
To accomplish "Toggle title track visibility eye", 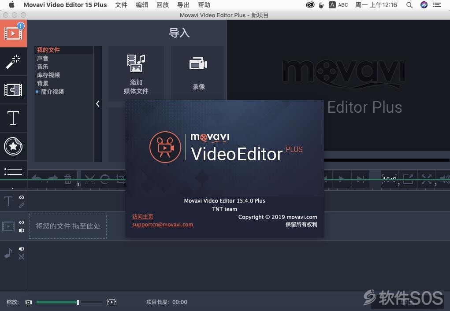I will coord(22,197).
